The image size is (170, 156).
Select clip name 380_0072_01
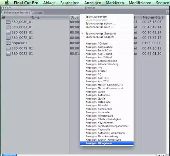pos(22,38)
